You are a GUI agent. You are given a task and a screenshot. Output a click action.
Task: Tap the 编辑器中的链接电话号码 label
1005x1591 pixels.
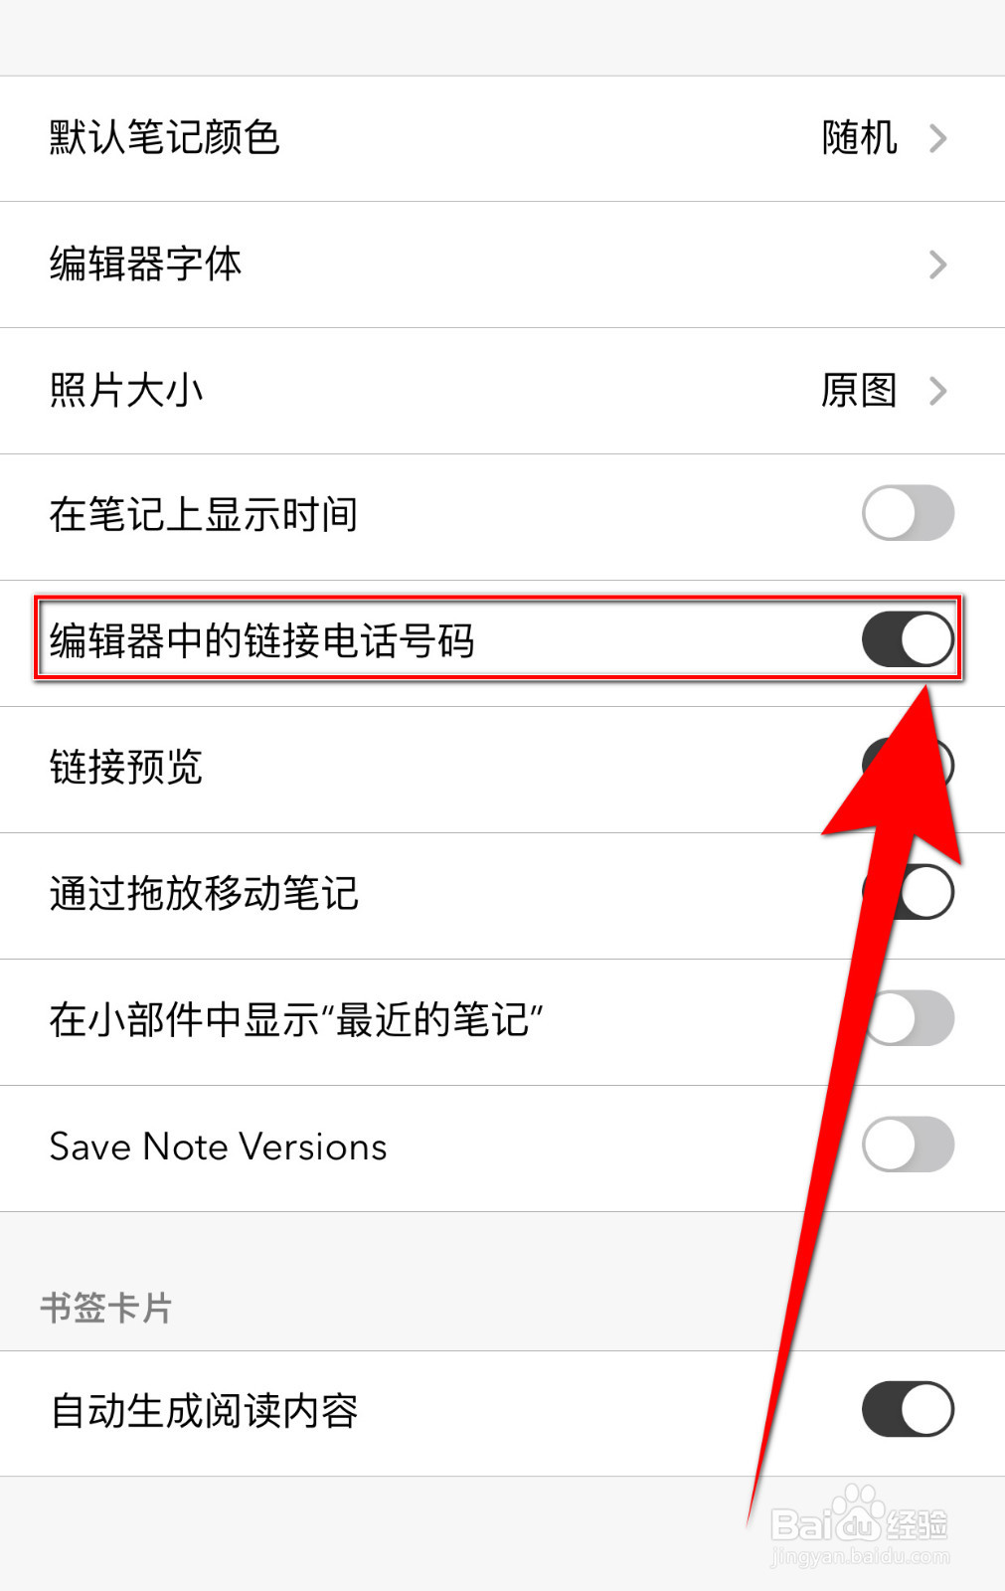pyautogui.click(x=262, y=640)
